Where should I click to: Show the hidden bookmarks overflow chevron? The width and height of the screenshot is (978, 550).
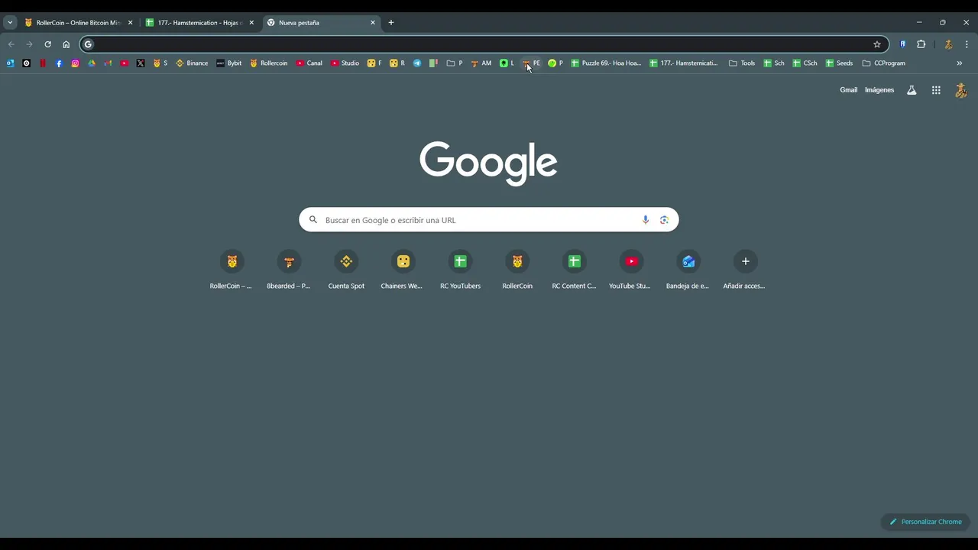[960, 63]
